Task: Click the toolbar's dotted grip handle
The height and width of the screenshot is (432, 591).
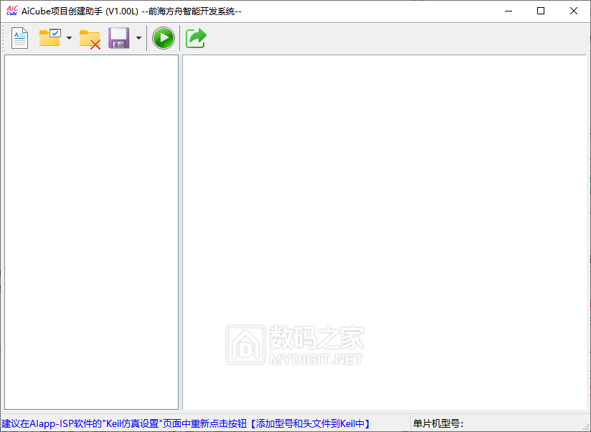Action: point(4,38)
